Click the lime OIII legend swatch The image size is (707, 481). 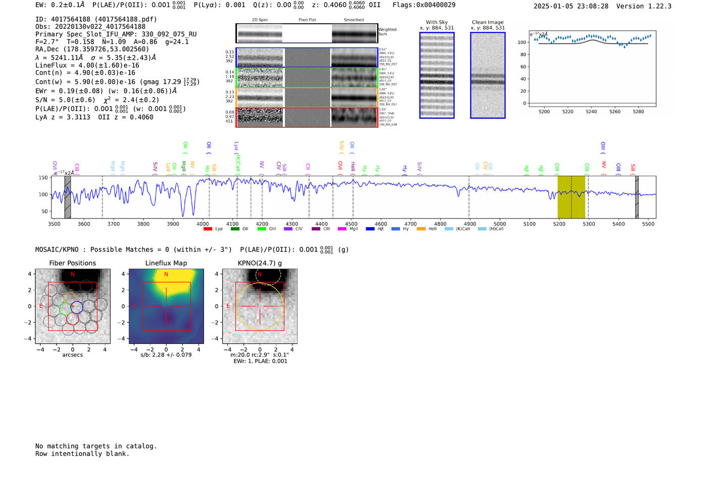point(262,229)
